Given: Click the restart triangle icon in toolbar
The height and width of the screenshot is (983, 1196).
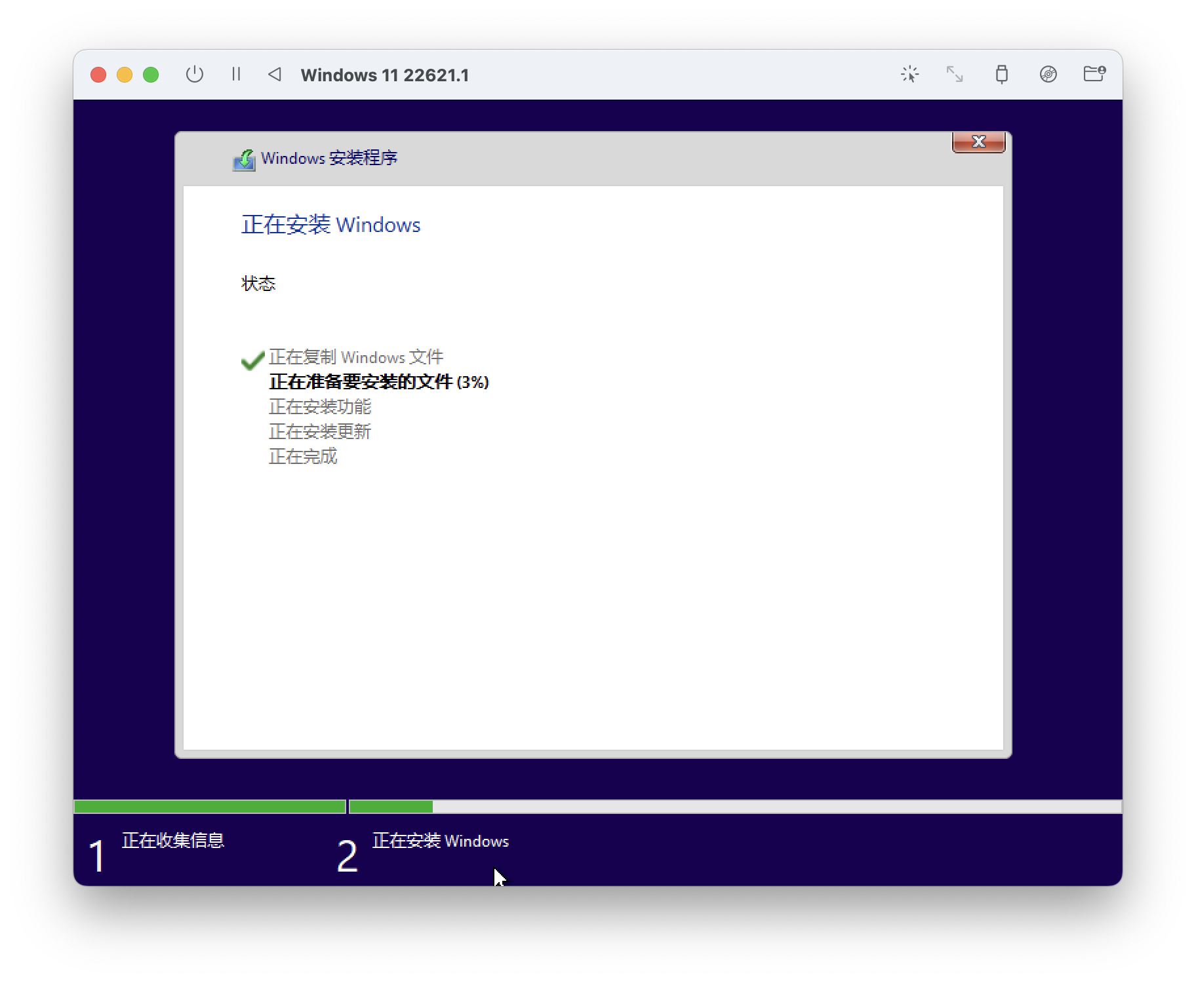Looking at the screenshot, I should click(x=275, y=74).
